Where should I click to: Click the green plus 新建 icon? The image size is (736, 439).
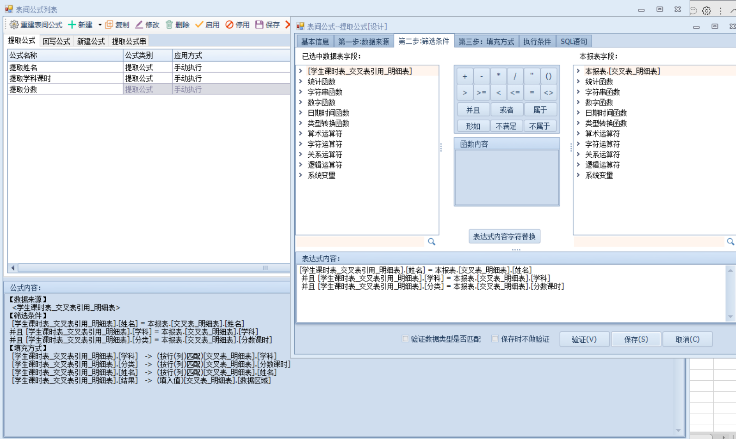coord(72,25)
